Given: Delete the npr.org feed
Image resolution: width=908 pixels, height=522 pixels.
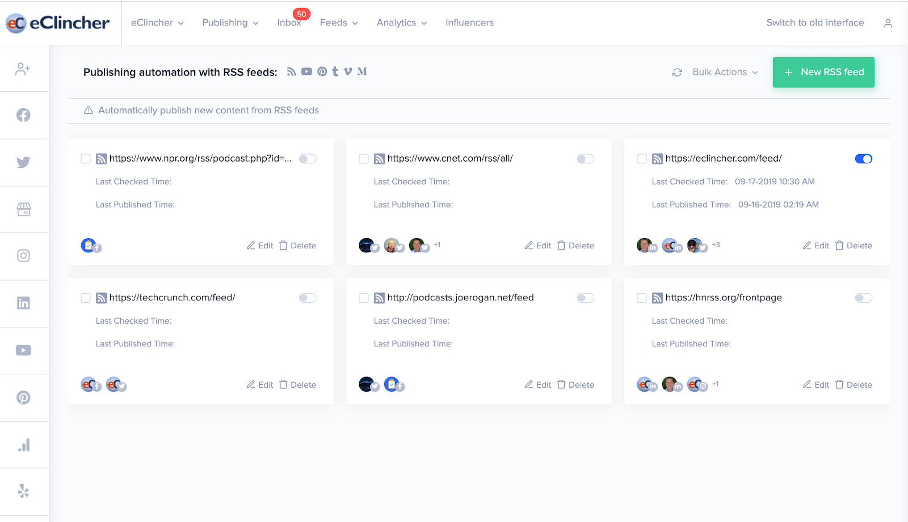Looking at the screenshot, I should point(297,245).
